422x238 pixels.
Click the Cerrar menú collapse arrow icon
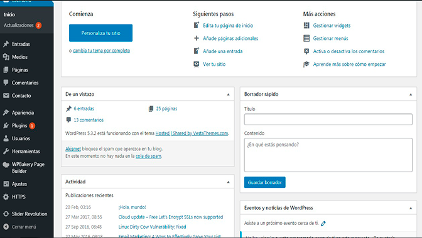6,227
